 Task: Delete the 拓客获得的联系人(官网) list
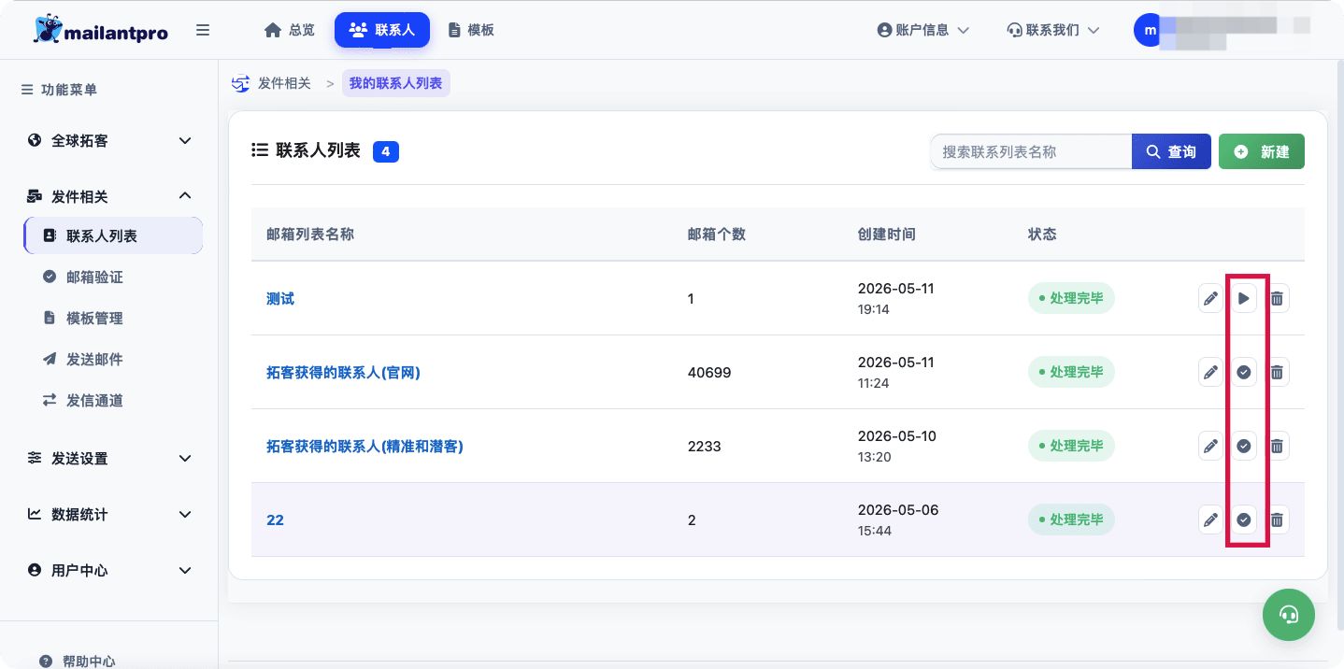tap(1277, 372)
